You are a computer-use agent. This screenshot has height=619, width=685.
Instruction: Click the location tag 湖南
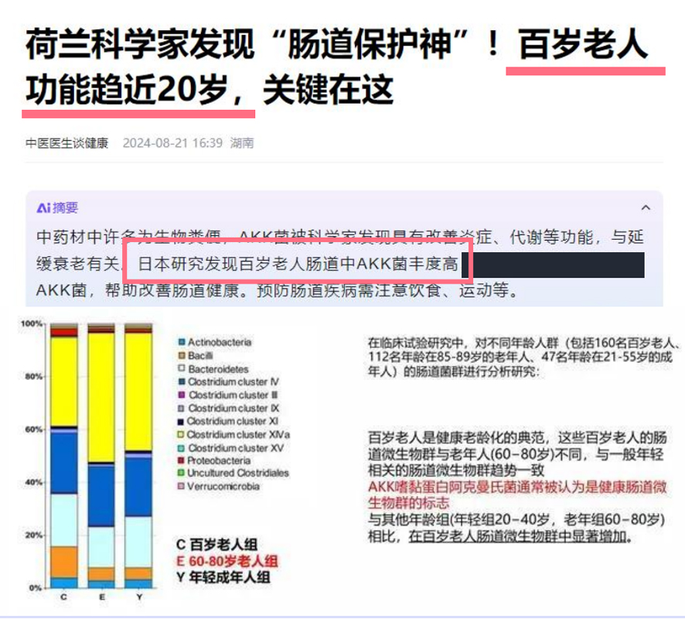[242, 143]
